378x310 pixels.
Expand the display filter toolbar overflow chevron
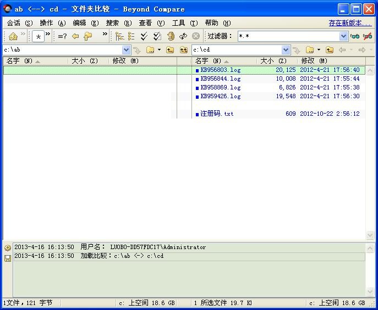click(x=48, y=33)
